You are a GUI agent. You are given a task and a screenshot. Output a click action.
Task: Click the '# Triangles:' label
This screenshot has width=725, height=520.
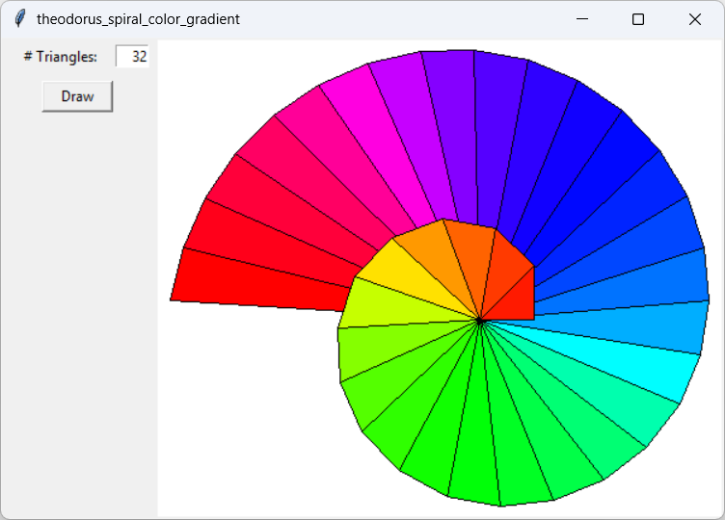click(61, 57)
